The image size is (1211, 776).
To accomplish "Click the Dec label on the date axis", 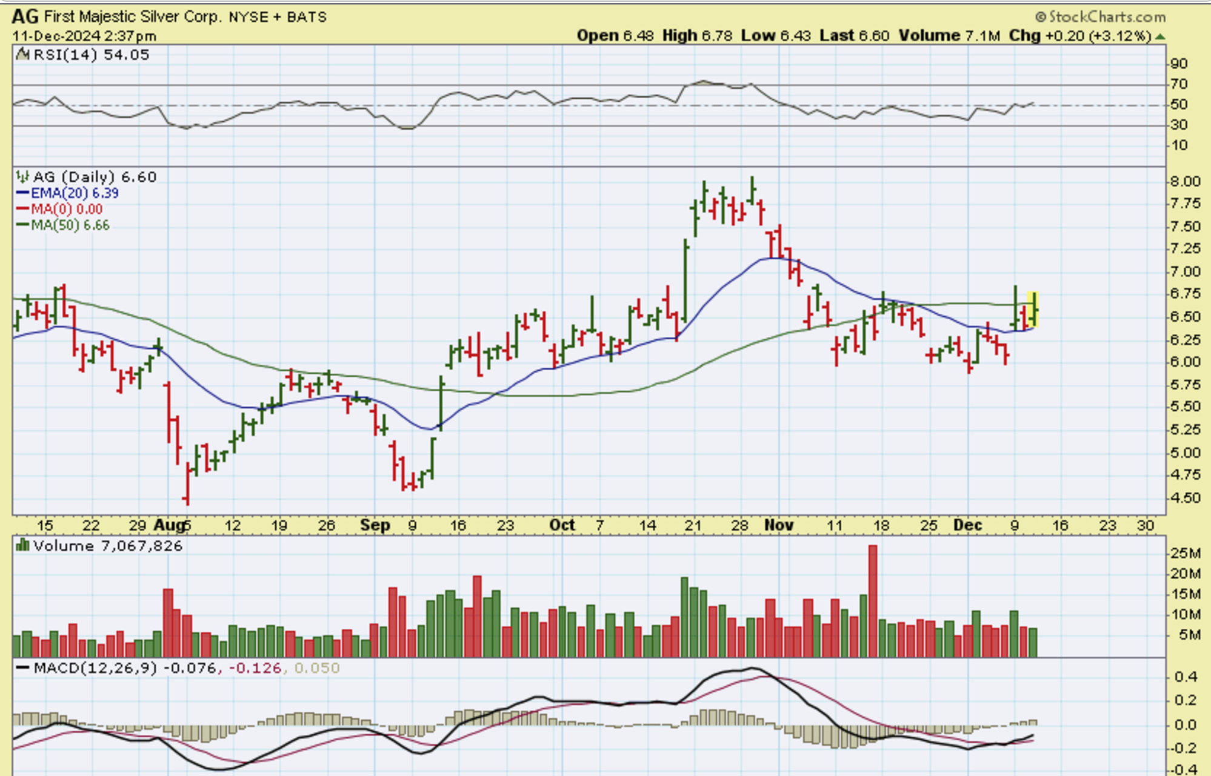I will pyautogui.click(x=967, y=525).
